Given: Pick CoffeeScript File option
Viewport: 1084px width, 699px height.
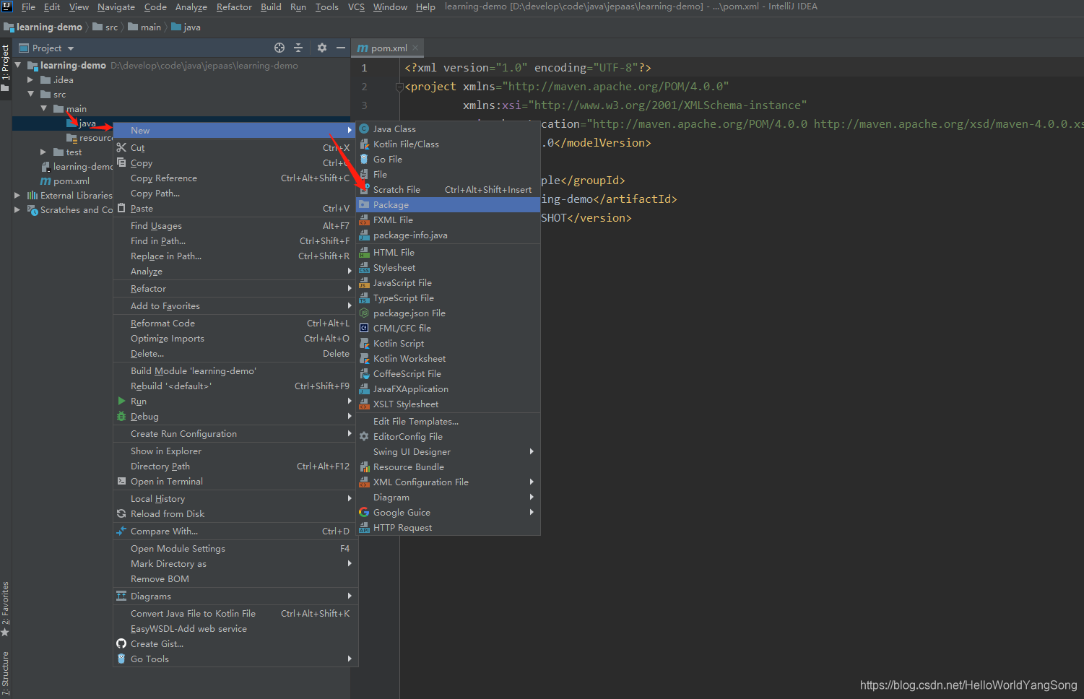Looking at the screenshot, I should point(448,373).
